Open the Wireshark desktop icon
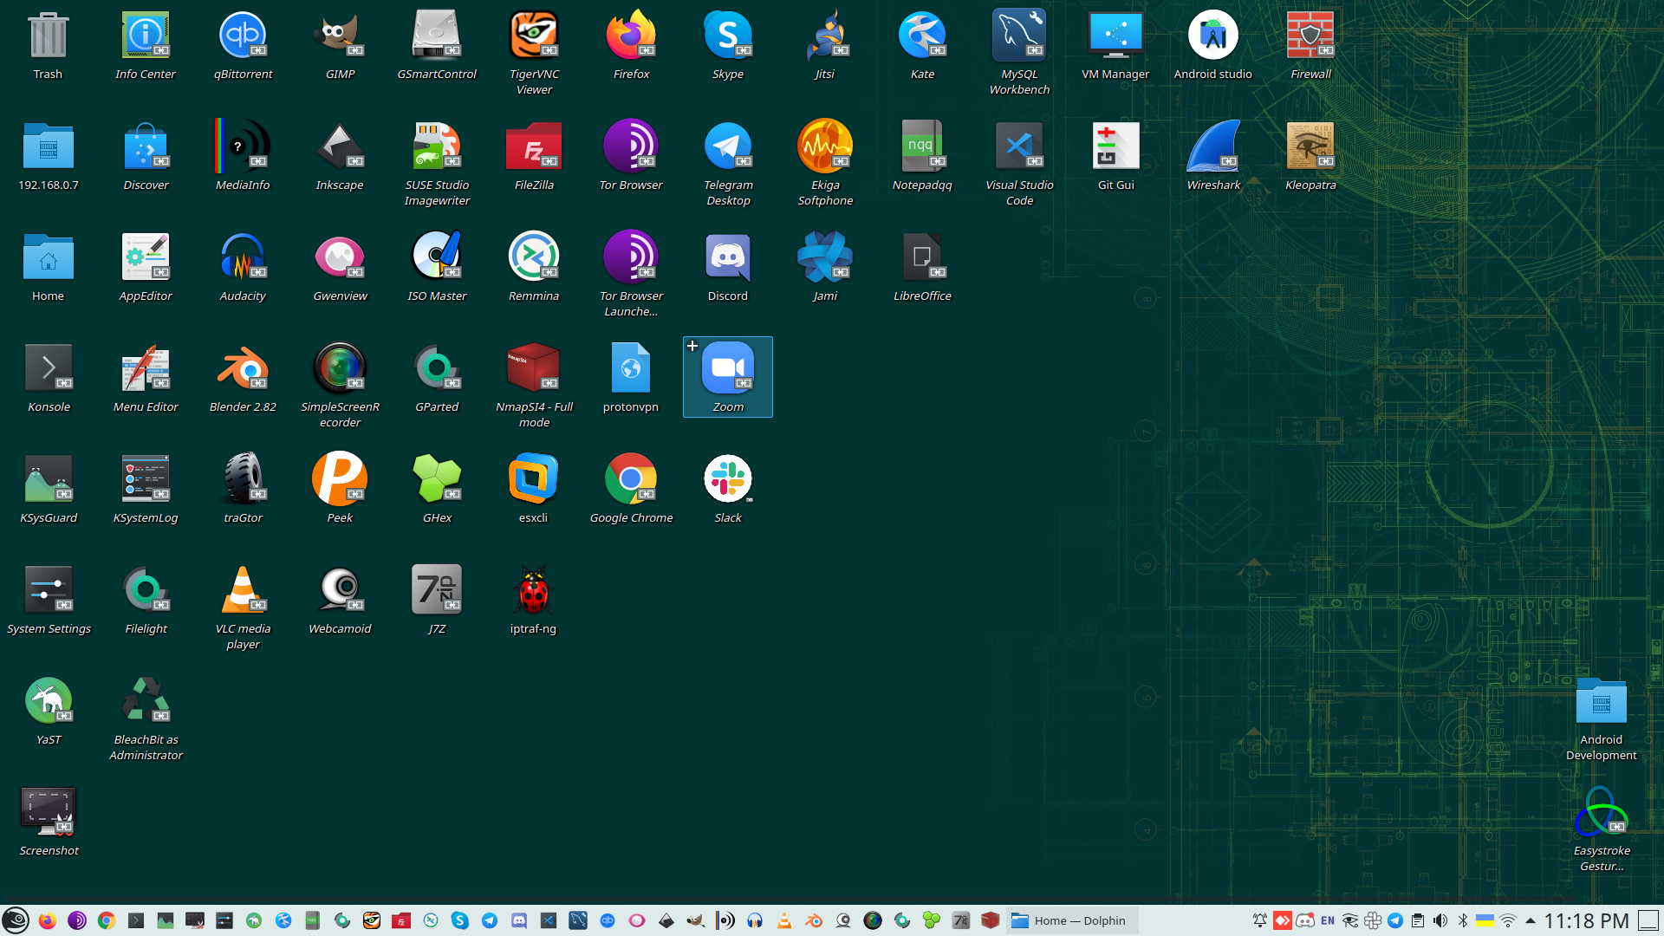The width and height of the screenshot is (1664, 936). (x=1212, y=147)
